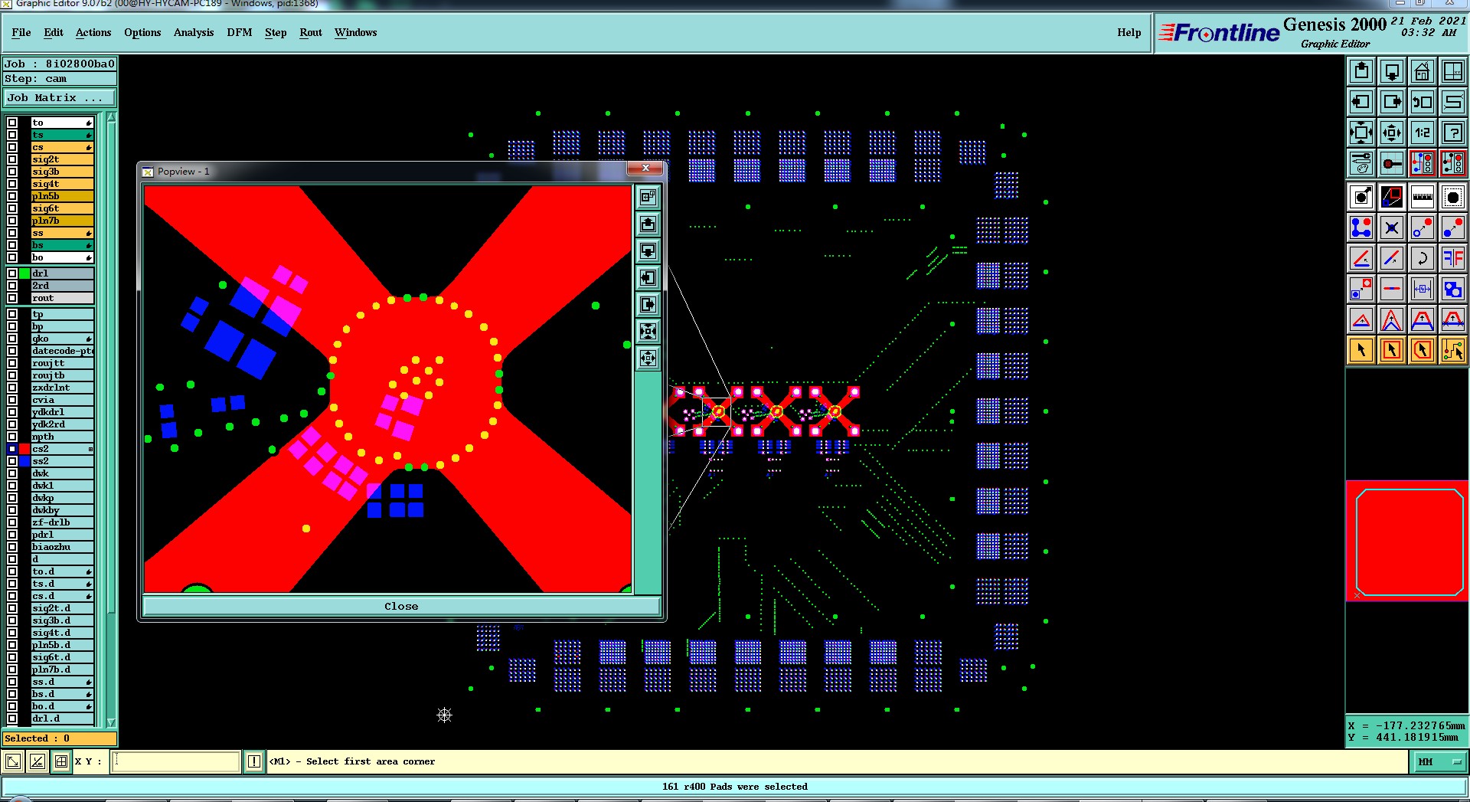The image size is (1470, 802).
Task: Click the layer list scroll down arrow
Action: click(x=112, y=722)
